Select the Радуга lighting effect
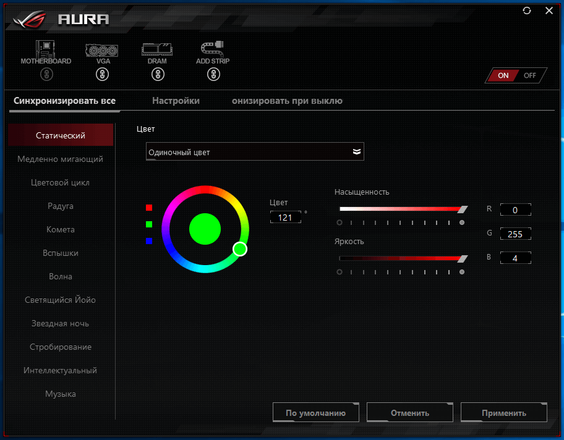This screenshot has height=440, width=564. click(x=61, y=206)
